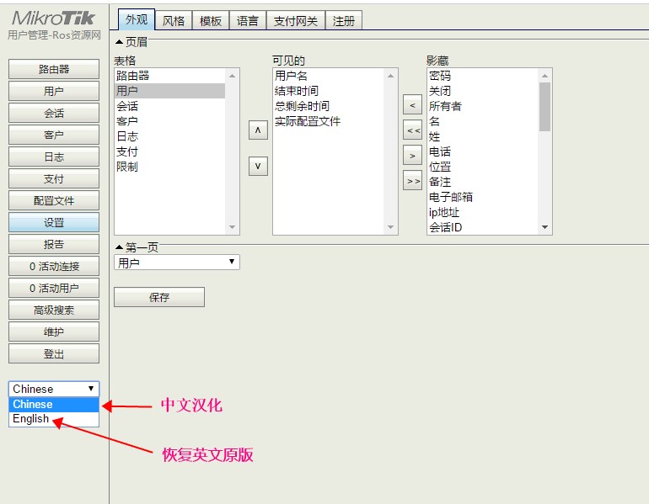Select 会话ID in the hidden list

[483, 227]
